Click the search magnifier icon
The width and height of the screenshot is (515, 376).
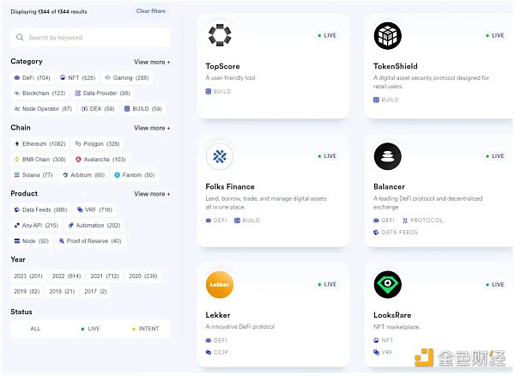click(x=20, y=38)
